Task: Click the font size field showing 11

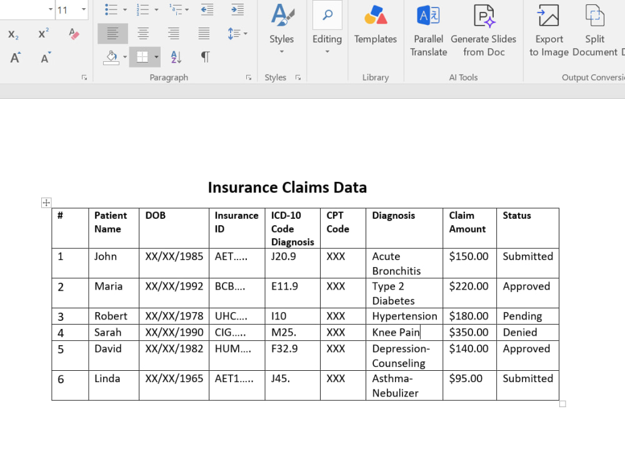Action: point(67,9)
